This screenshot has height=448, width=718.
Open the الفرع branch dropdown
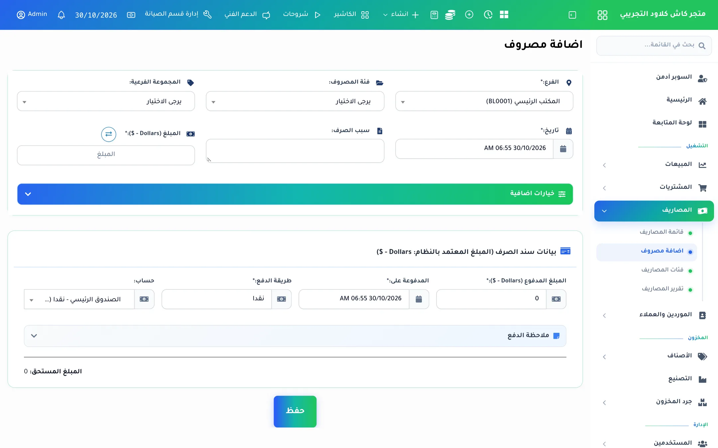tap(484, 101)
